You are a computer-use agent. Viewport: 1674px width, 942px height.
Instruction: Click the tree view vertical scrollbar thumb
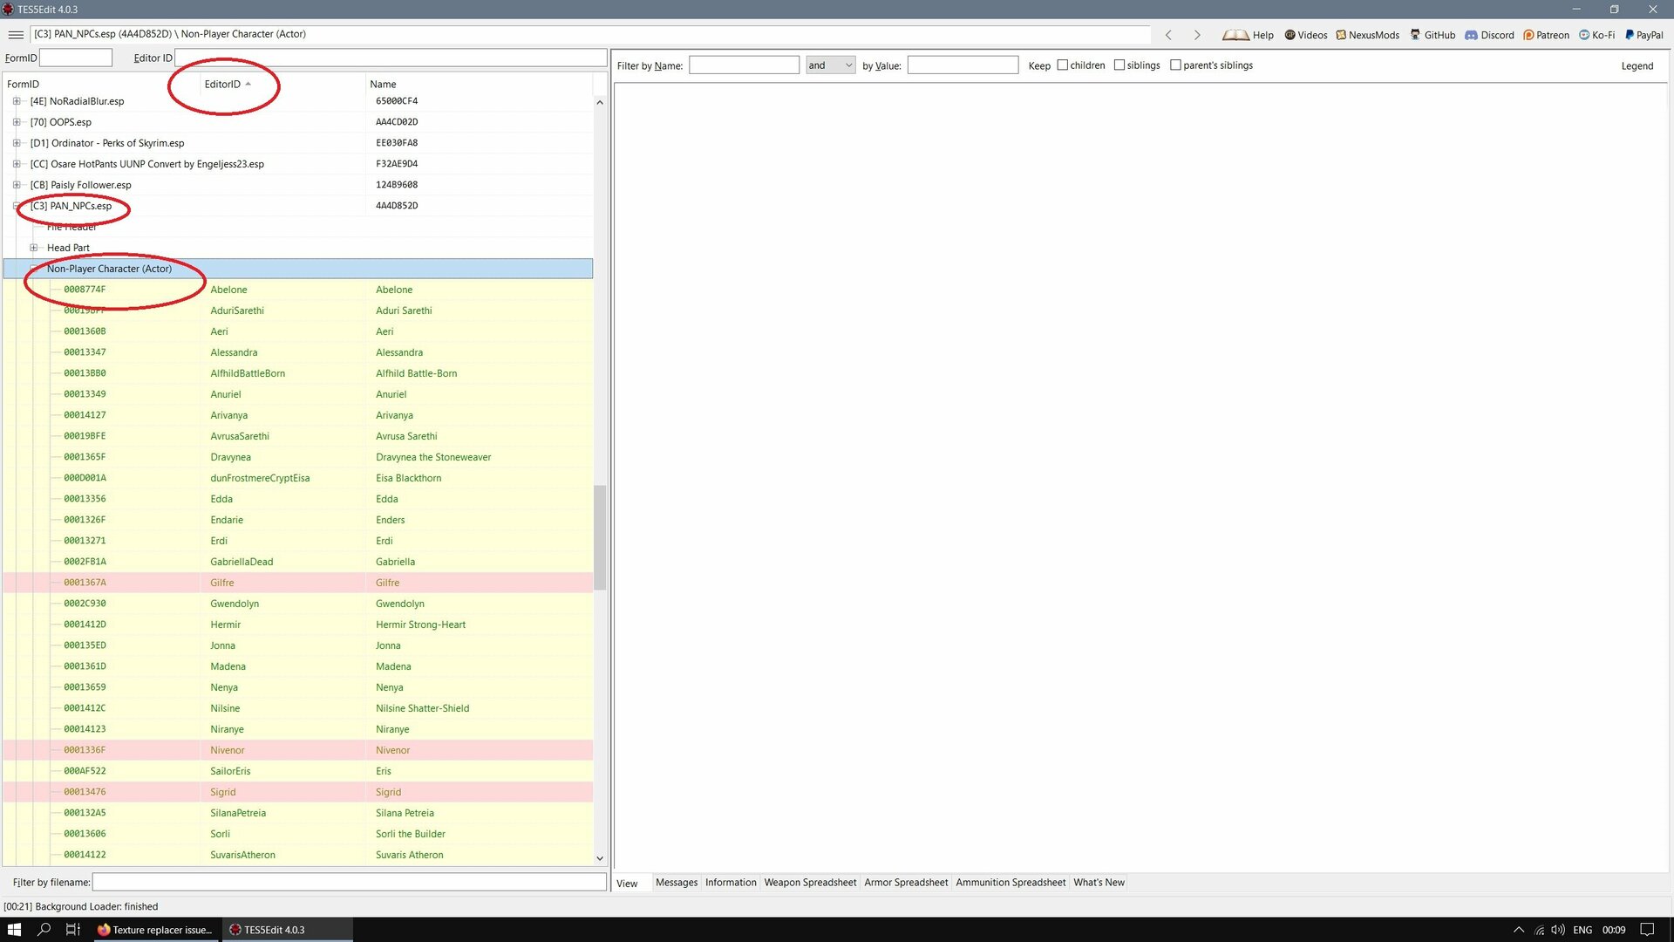pyautogui.click(x=600, y=537)
